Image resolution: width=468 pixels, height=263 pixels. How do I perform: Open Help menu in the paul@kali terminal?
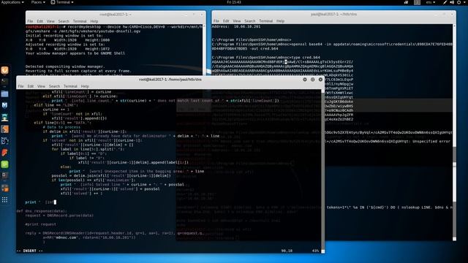280,21
